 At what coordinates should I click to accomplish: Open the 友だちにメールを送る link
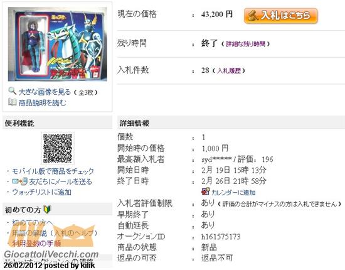click(60, 182)
